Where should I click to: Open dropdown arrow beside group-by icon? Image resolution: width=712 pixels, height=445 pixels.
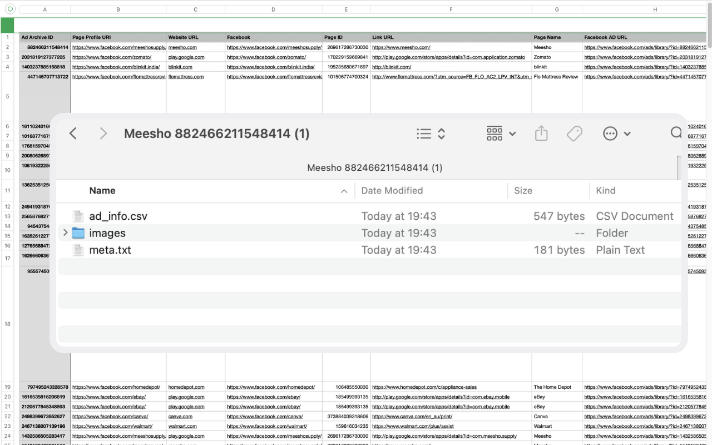512,133
